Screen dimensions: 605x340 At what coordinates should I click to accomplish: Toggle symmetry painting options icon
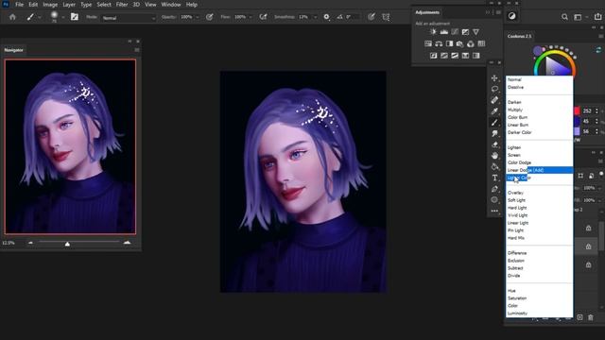386,17
